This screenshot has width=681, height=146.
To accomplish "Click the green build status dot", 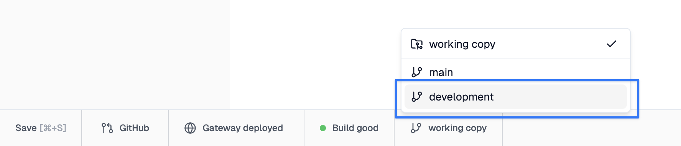I will (x=323, y=128).
